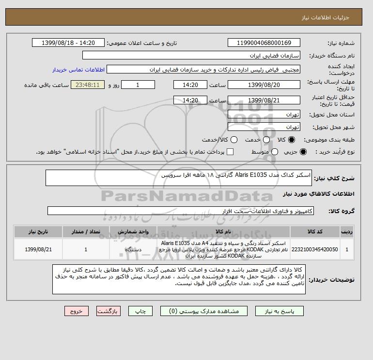Click the کد کالا column header
Viewport: 373px width, 360px height.
click(315, 231)
